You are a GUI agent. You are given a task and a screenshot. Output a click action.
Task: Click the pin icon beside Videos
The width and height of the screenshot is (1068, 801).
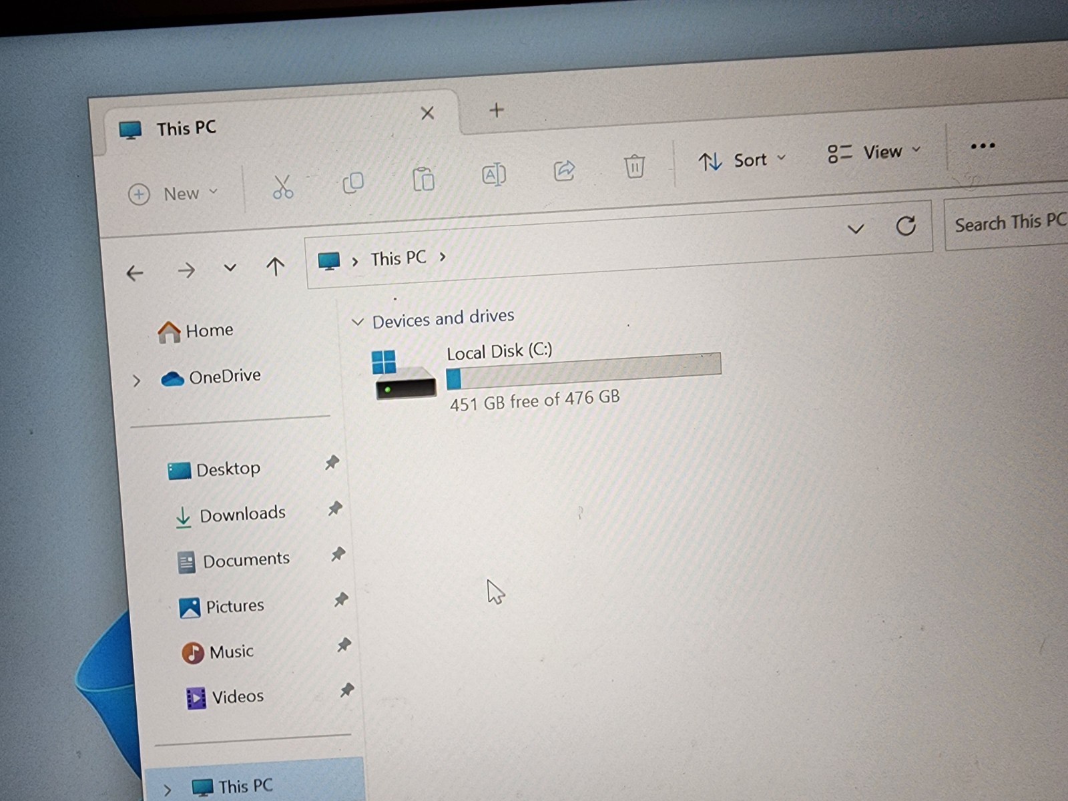[x=346, y=690]
